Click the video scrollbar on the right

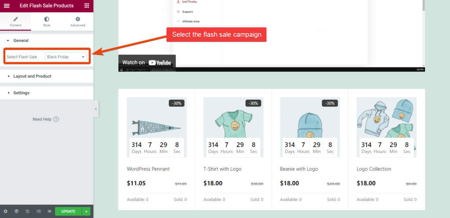click(423, 5)
